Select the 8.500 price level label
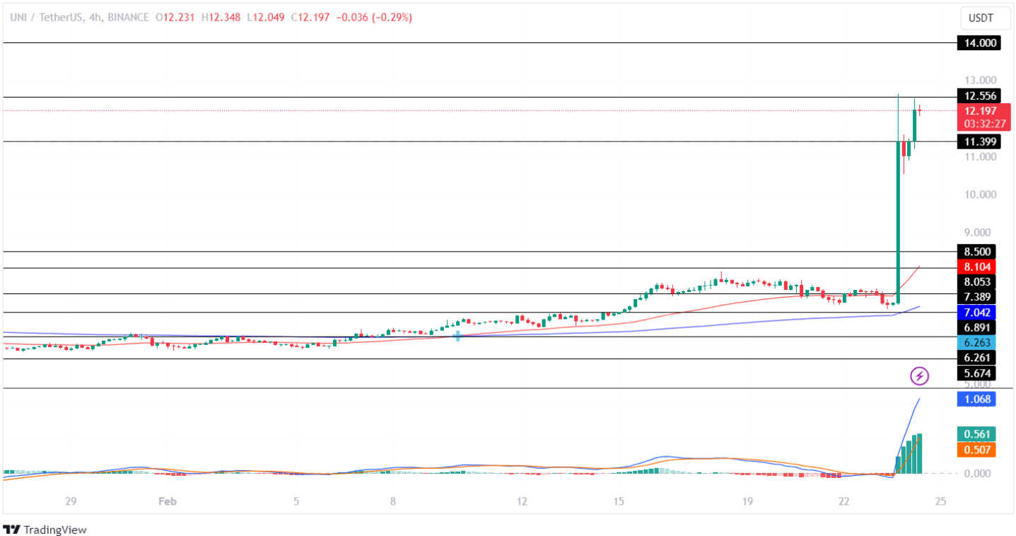 pos(976,252)
